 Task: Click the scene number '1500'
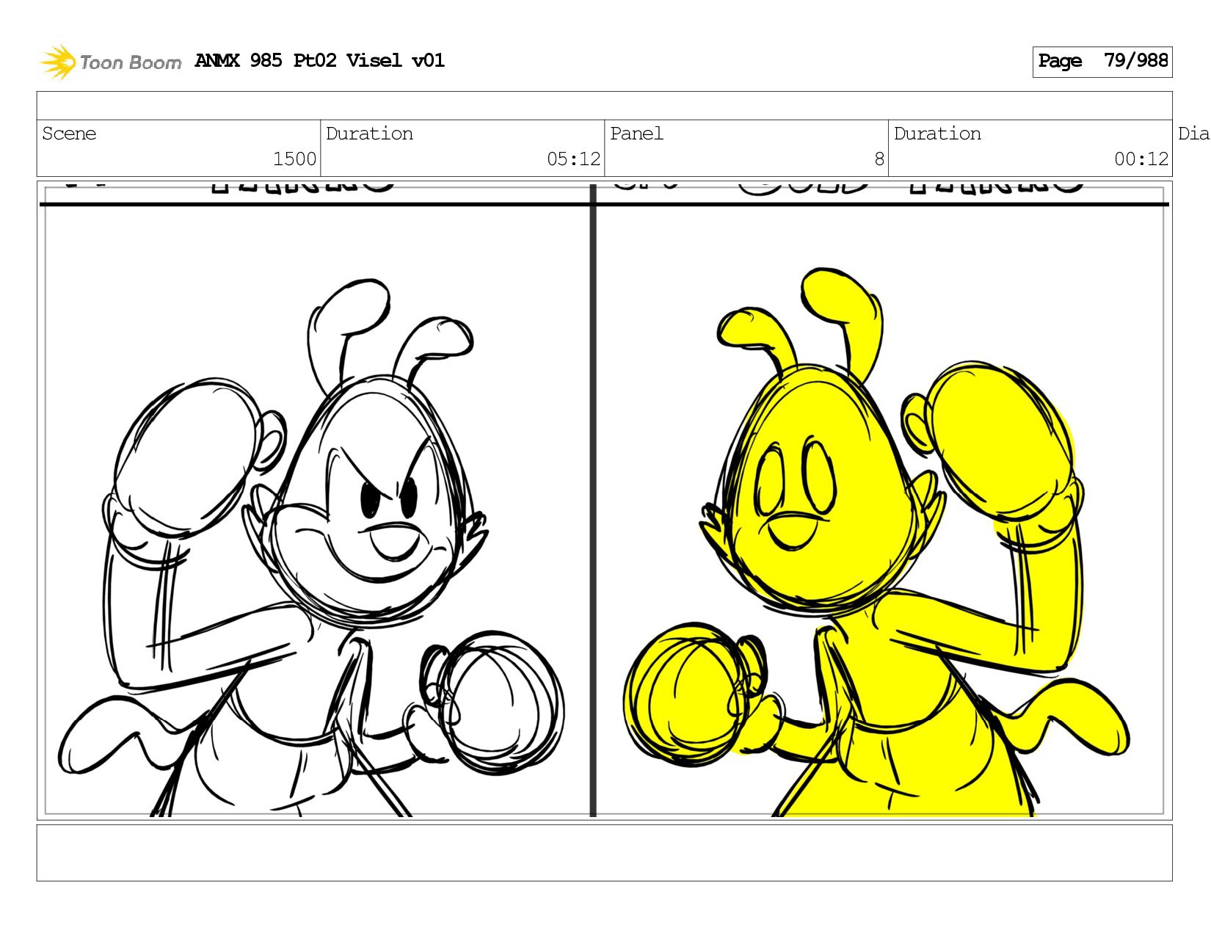click(294, 159)
